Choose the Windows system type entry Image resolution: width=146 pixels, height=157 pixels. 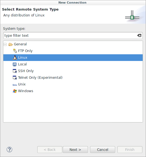(x=26, y=91)
